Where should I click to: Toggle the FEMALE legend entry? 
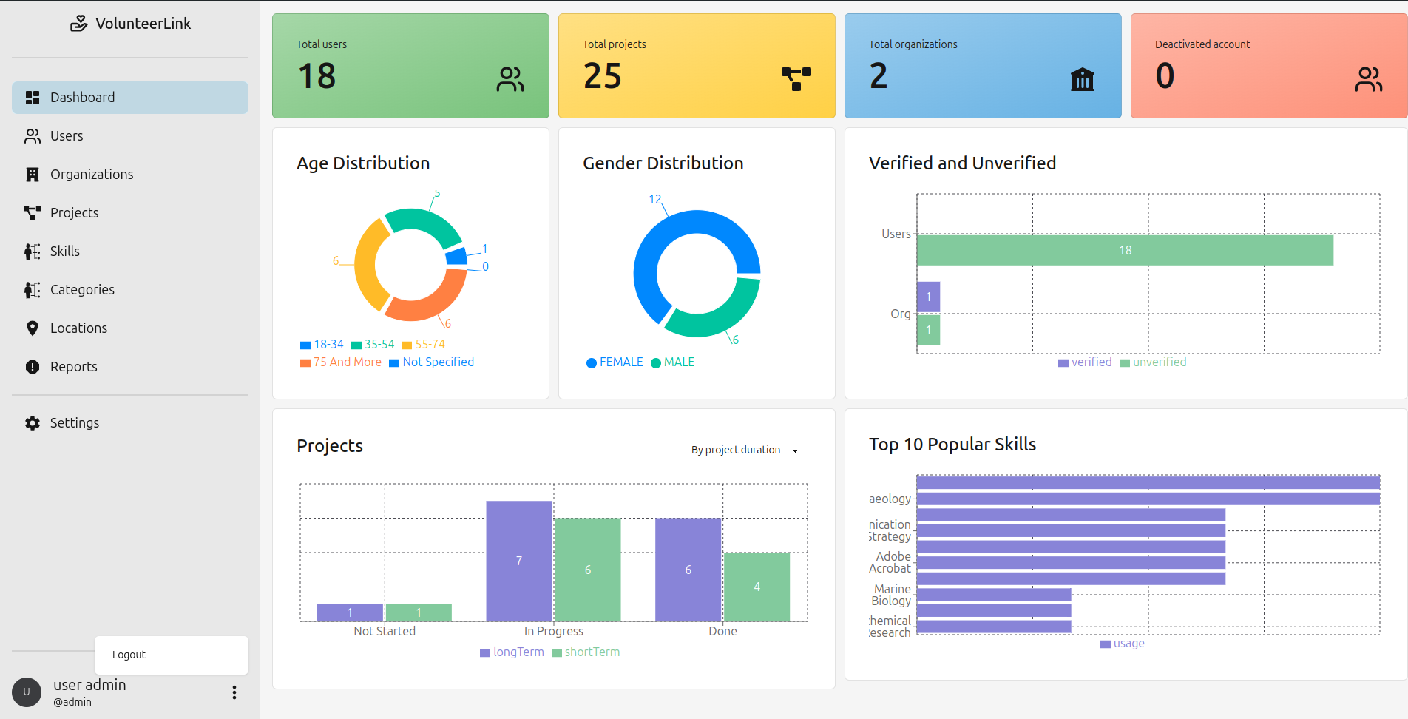[615, 362]
